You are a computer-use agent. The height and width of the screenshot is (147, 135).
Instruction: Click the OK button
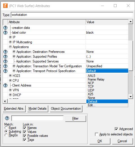point(100,141)
